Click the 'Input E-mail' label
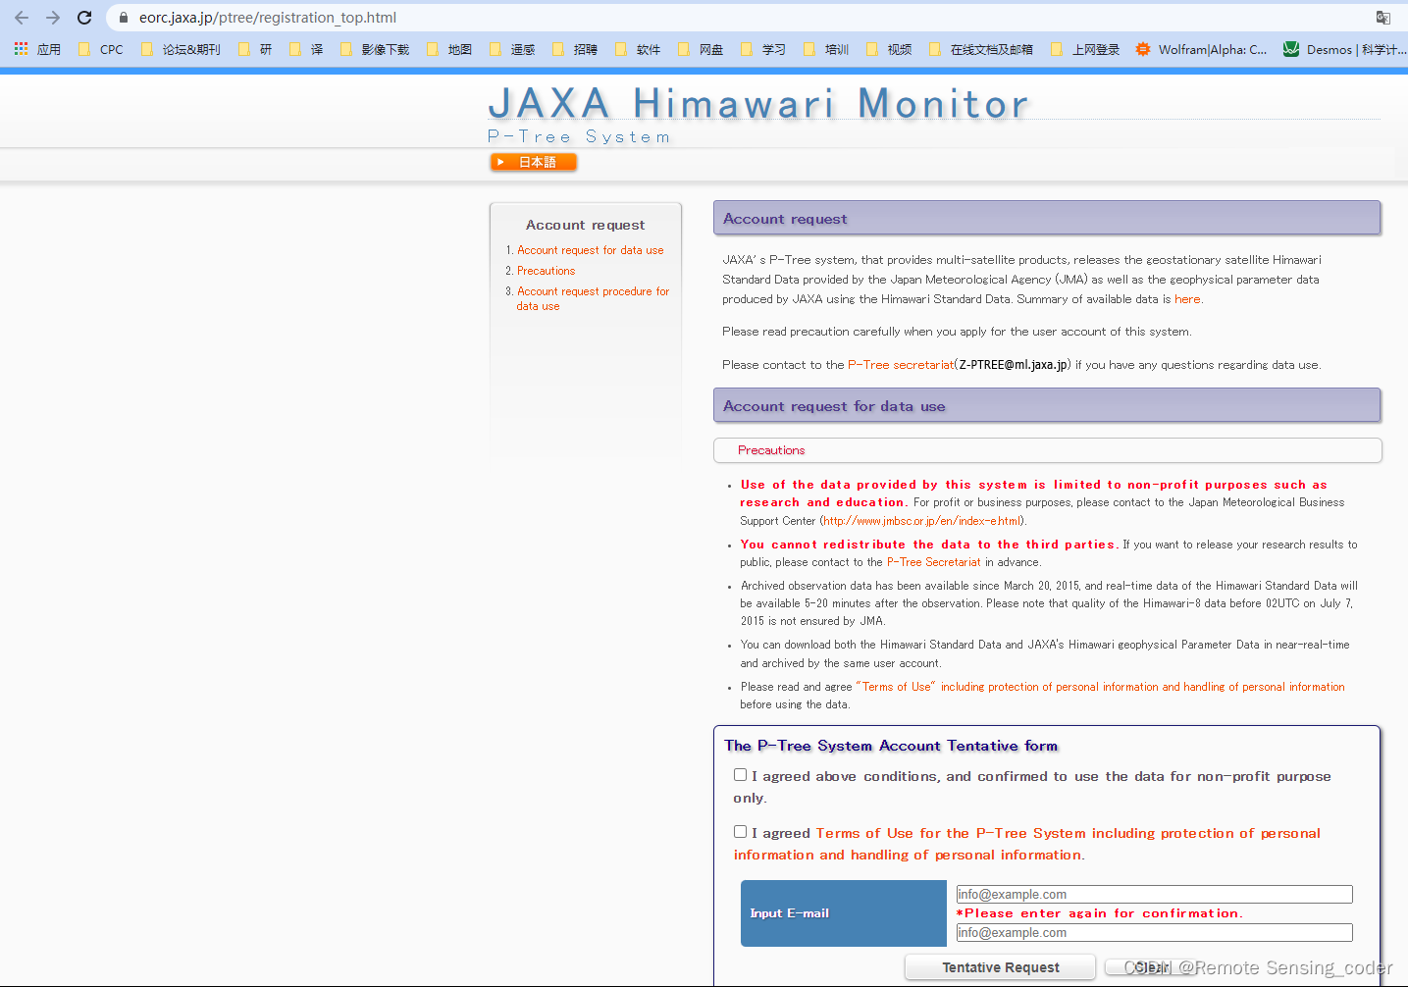 pyautogui.click(x=790, y=913)
